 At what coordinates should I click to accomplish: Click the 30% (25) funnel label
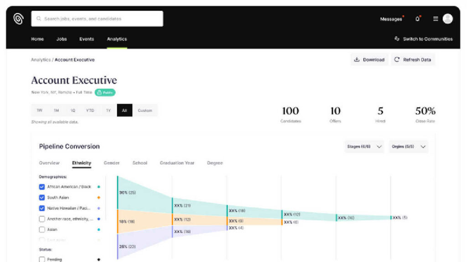tap(128, 192)
